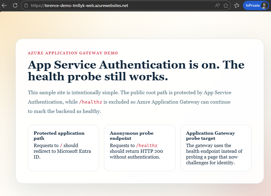
Task: Click the InPrivate profile button
Action: [x=256, y=5]
